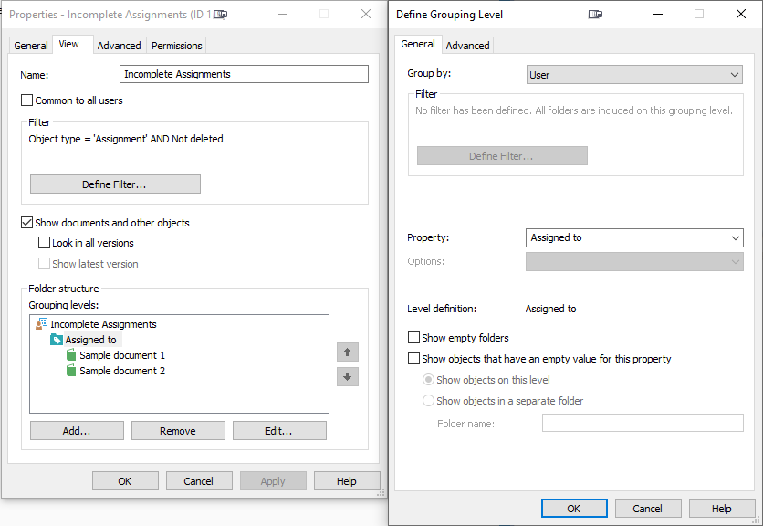Screen dimensions: 763x526
Task: Click Cancel in Define Grouping Level dialog
Action: click(648, 508)
